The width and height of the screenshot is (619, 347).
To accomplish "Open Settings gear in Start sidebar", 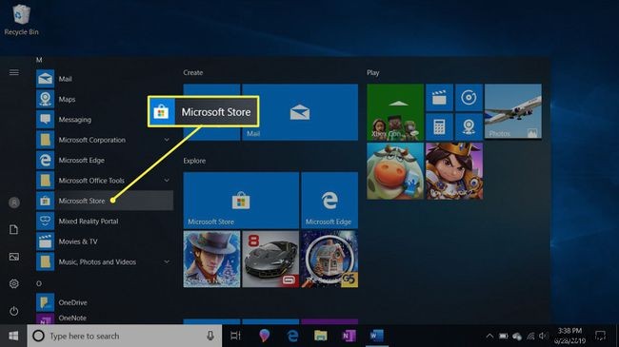I will coord(14,283).
